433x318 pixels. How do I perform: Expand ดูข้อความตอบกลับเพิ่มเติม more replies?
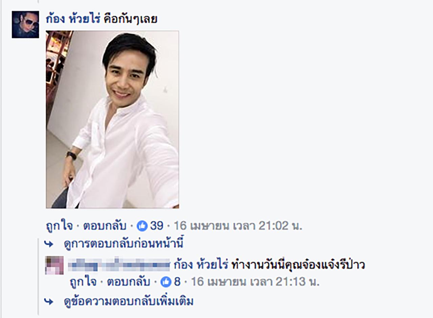129,301
